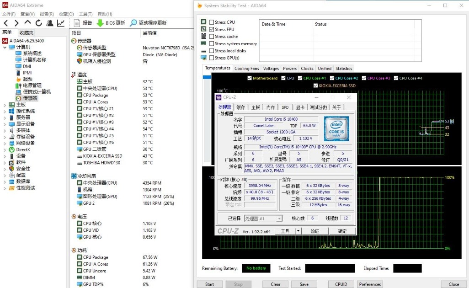The width and height of the screenshot is (469, 288).
Task: Expand the 显示设备 tree node
Action: coord(5,124)
